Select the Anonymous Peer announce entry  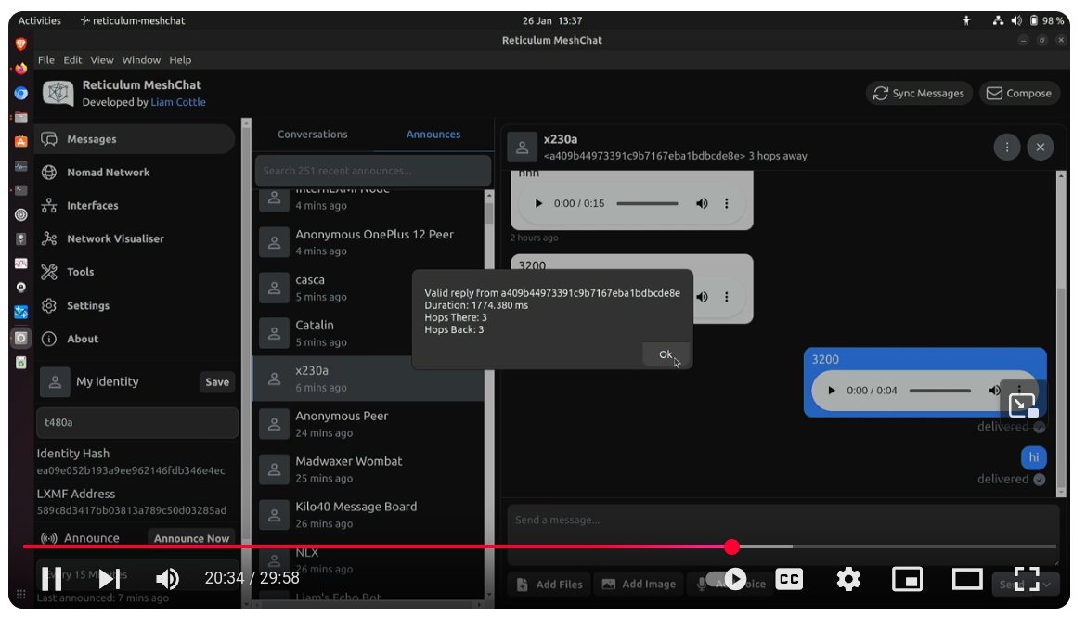[x=368, y=424]
